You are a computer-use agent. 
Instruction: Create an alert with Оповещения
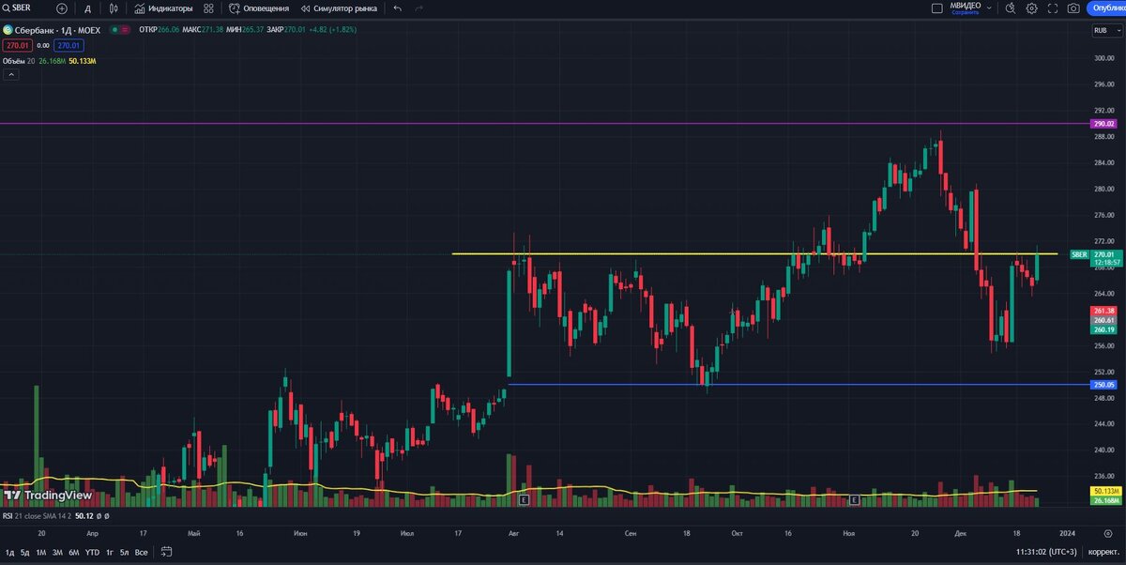pos(259,8)
